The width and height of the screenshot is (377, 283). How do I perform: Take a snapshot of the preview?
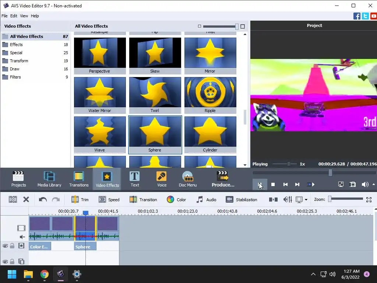352,185
